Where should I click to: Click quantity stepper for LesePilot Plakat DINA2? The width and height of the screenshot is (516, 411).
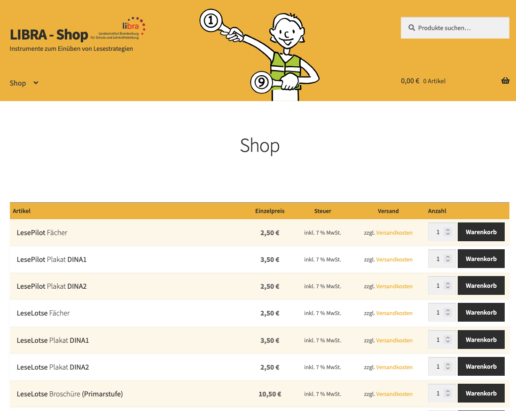[x=448, y=285]
